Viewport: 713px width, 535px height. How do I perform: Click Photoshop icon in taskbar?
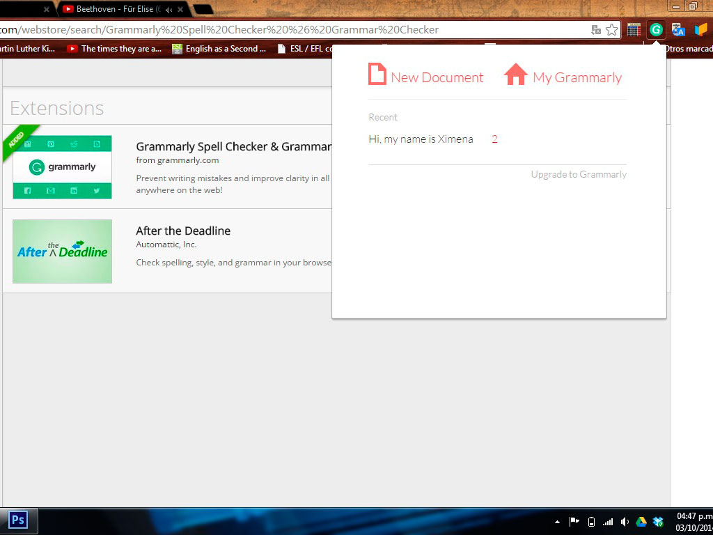(x=19, y=520)
